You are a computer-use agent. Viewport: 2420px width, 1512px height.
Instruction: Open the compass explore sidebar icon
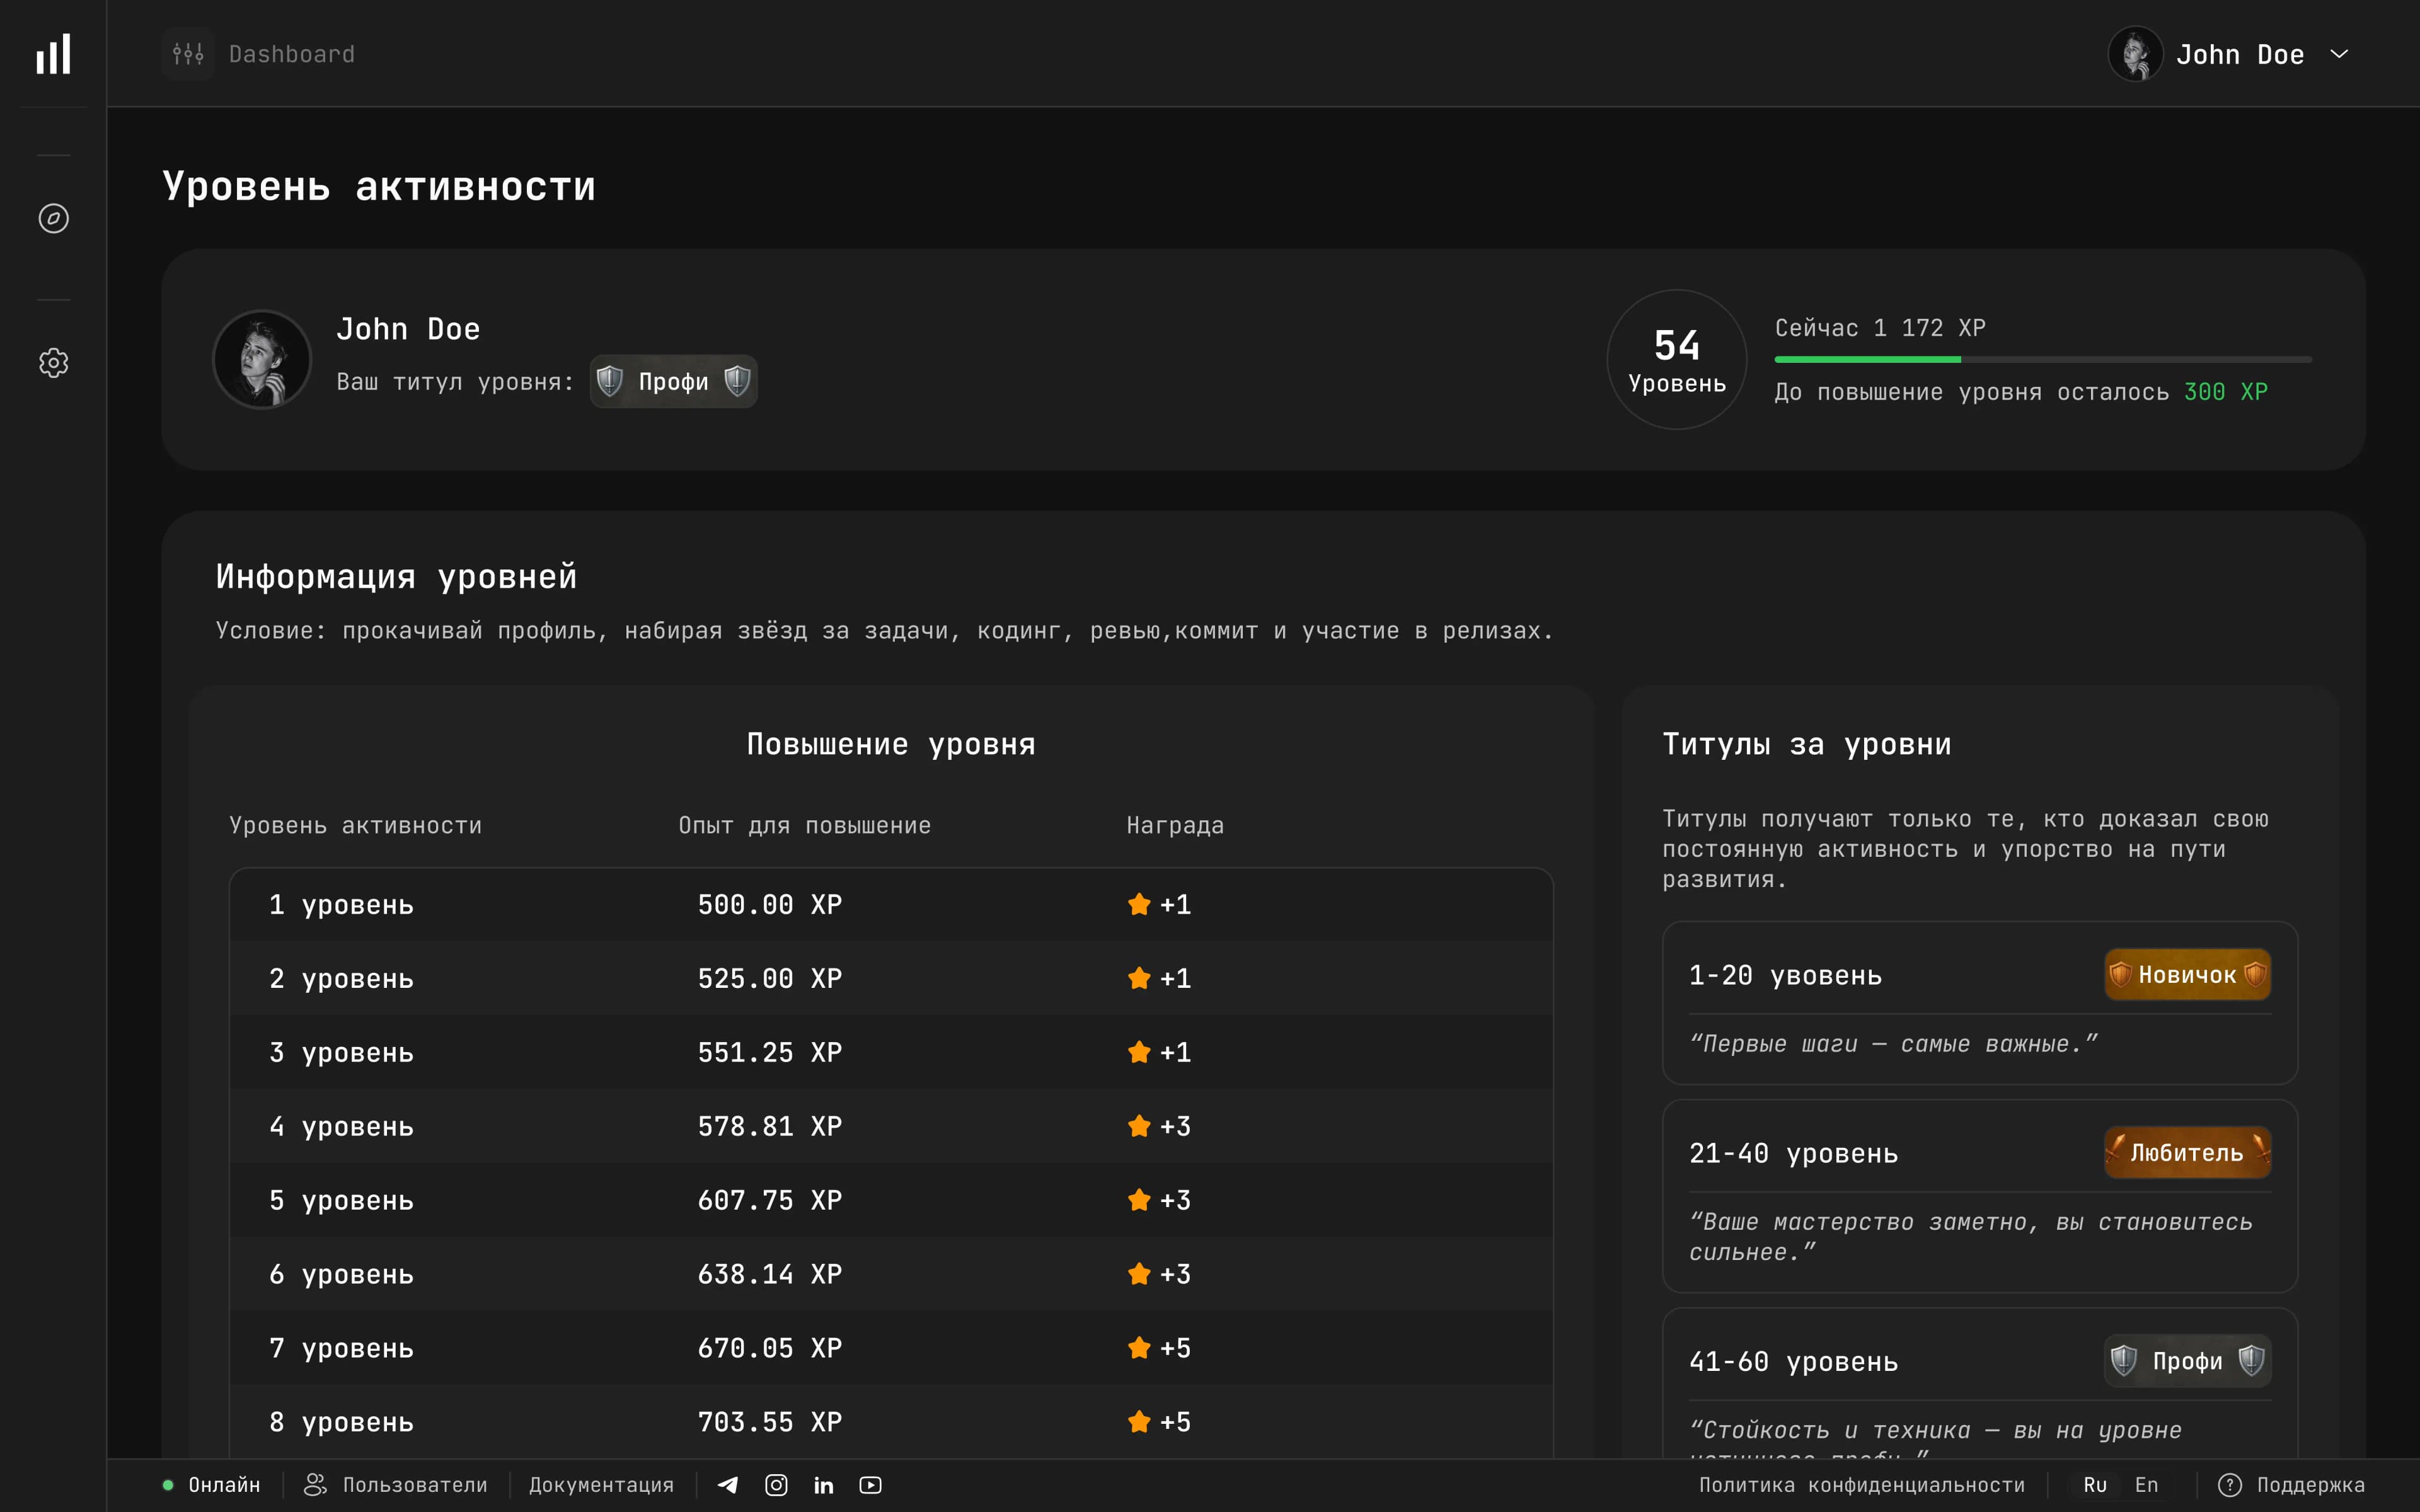tap(53, 218)
